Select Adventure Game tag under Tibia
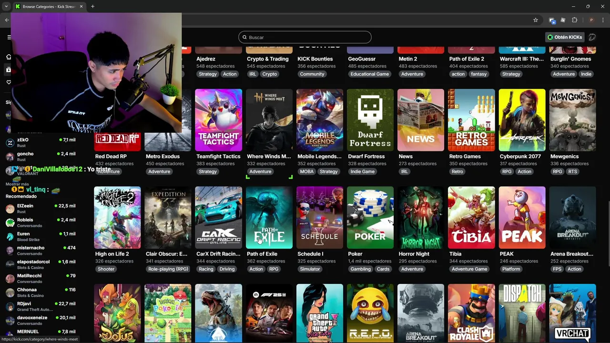Viewport: 610px width, 343px height. click(469, 269)
